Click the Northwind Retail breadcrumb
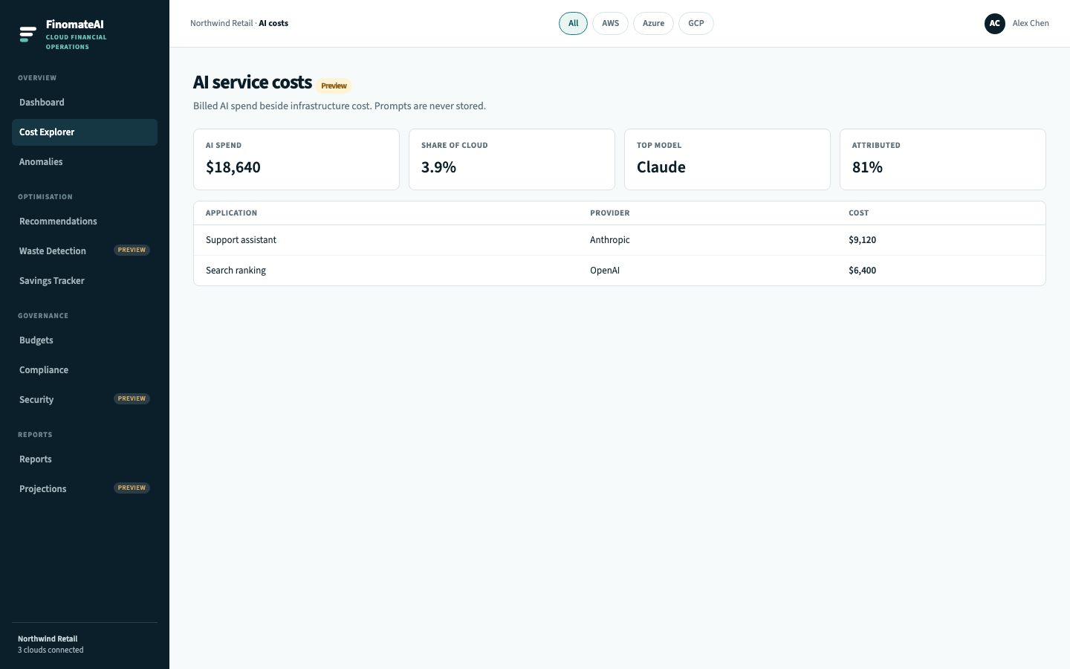1070x669 pixels. 221,24
